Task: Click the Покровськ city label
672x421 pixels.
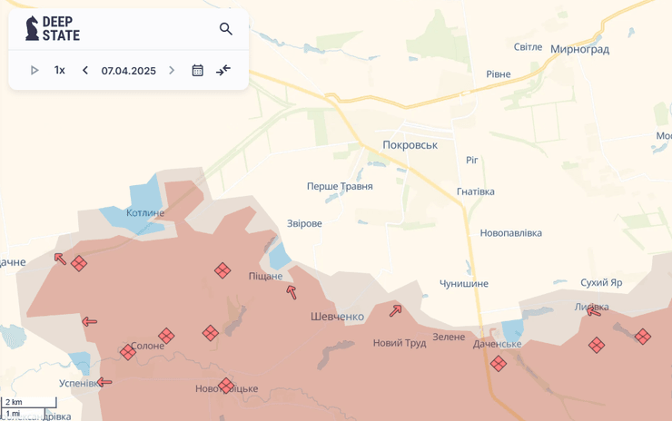Action: (410, 145)
